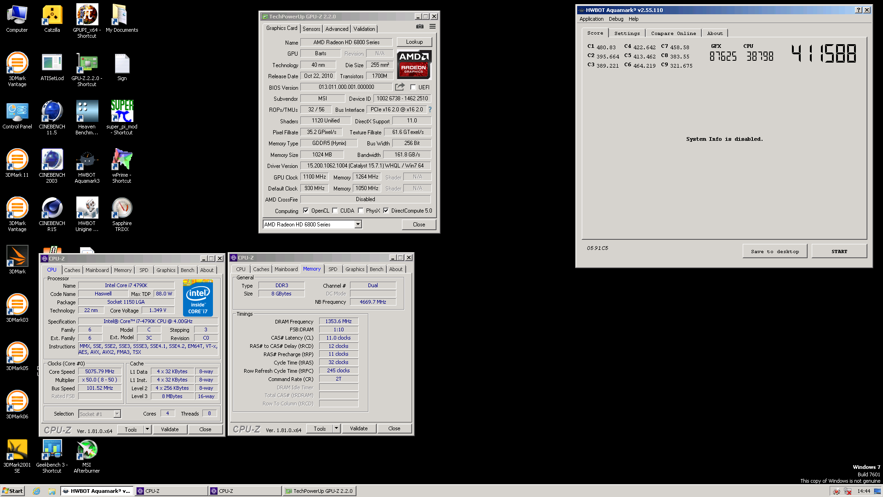Viewport: 883px width, 497px height.
Task: Select the 3DMark03 desktop icon
Action: 17,308
